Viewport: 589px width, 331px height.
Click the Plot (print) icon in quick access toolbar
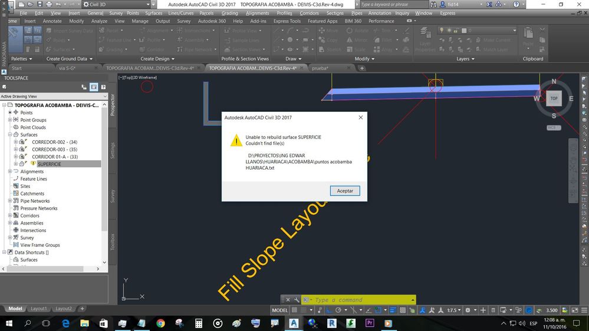click(49, 5)
